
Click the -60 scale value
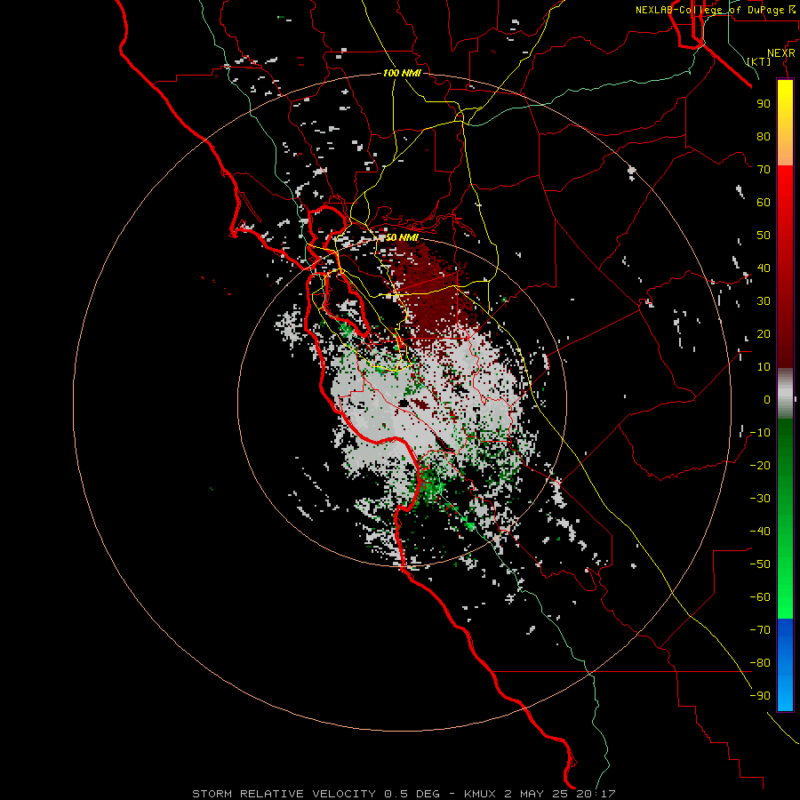(760, 597)
